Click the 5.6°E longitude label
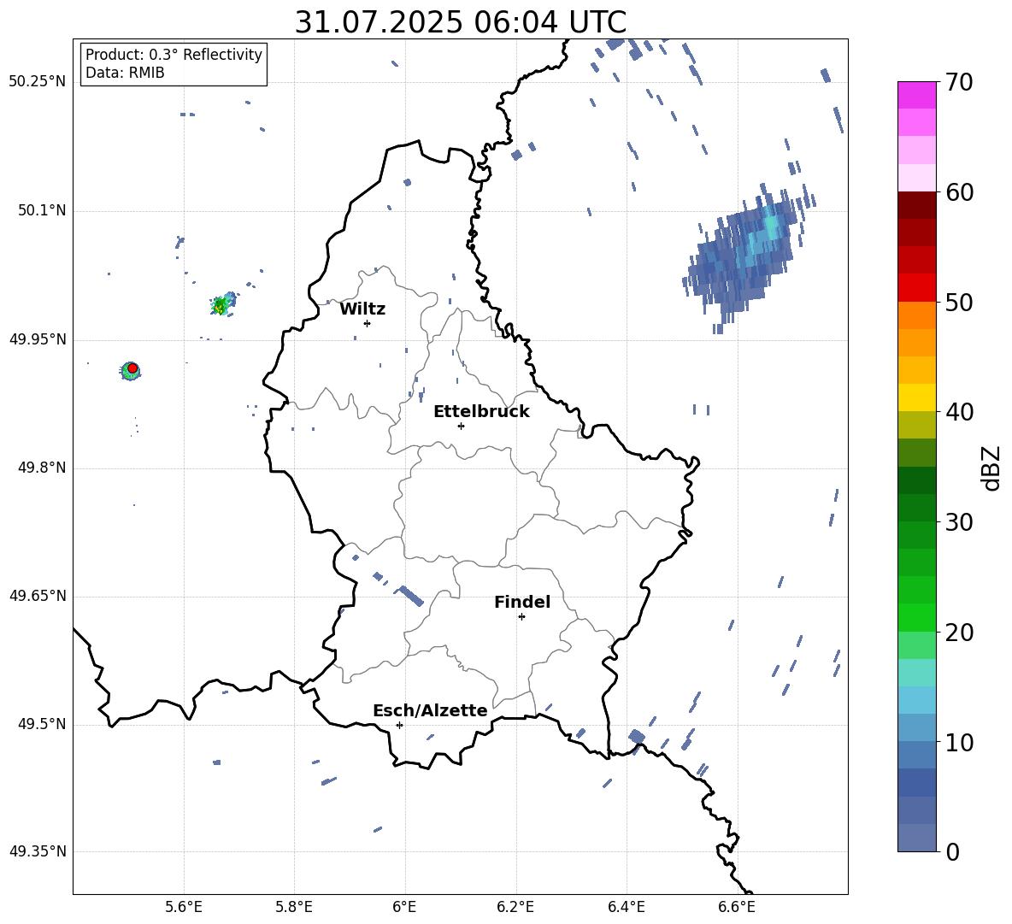The image size is (1012, 924). [184, 907]
